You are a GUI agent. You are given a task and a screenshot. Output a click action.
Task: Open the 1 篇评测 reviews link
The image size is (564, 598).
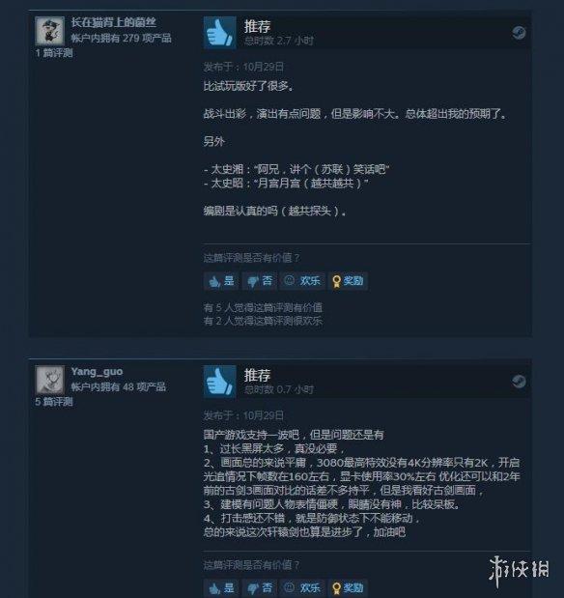pyautogui.click(x=54, y=53)
